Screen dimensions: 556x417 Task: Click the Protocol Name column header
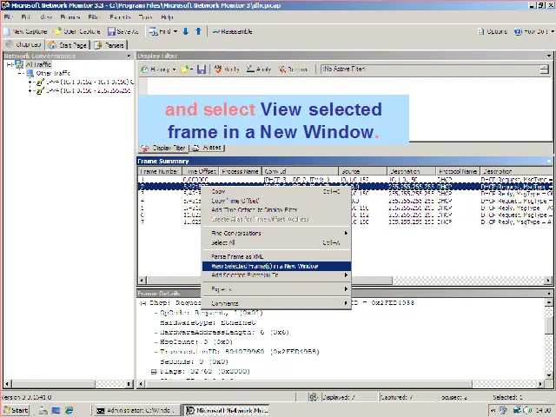tap(458, 171)
